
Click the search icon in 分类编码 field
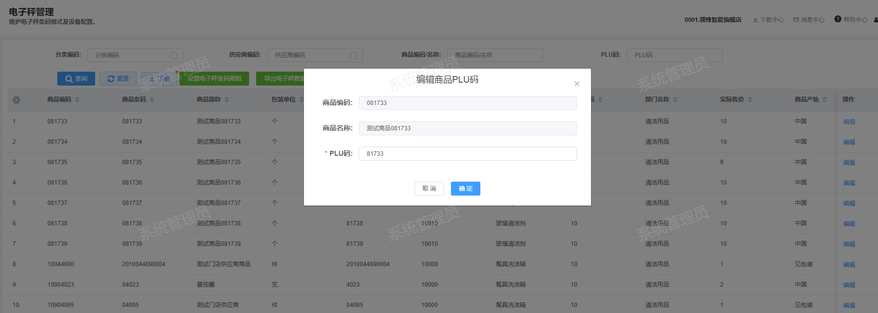[x=174, y=56]
